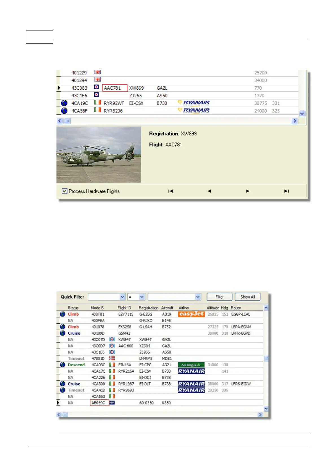Click the Aer Lingus airline logo
This screenshot has height=476, width=336.
[191, 365]
